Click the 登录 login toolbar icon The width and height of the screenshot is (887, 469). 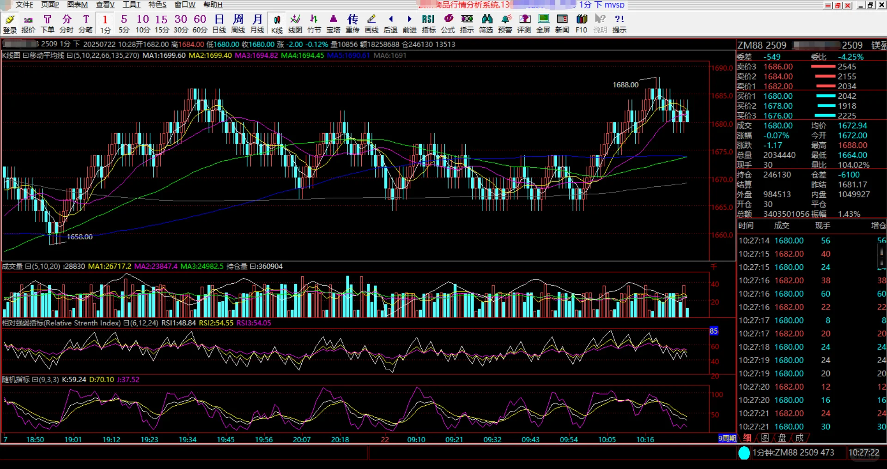coord(10,24)
